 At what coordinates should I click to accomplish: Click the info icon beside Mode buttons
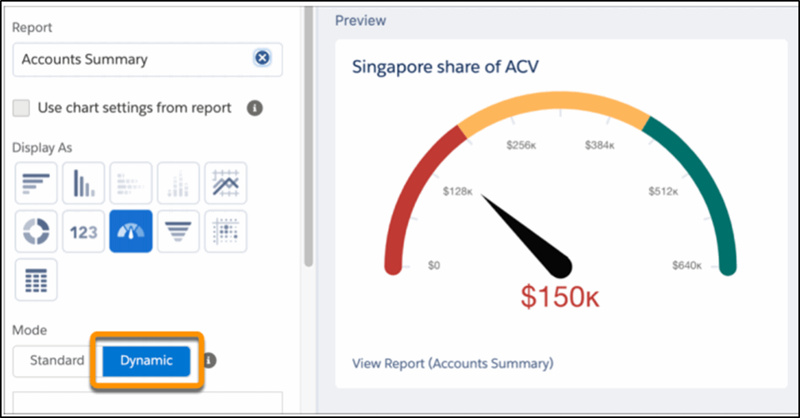[210, 361]
